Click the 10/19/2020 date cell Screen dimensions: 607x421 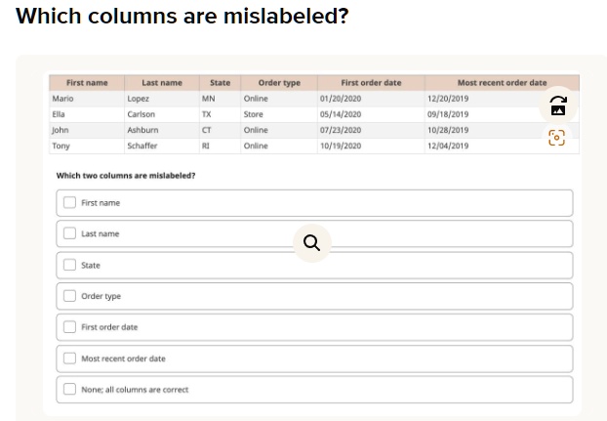coord(371,146)
